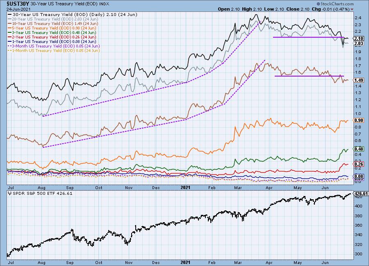
Task: Select the 2-Year US Treasury Yield legend entry
Action: pos(52,37)
